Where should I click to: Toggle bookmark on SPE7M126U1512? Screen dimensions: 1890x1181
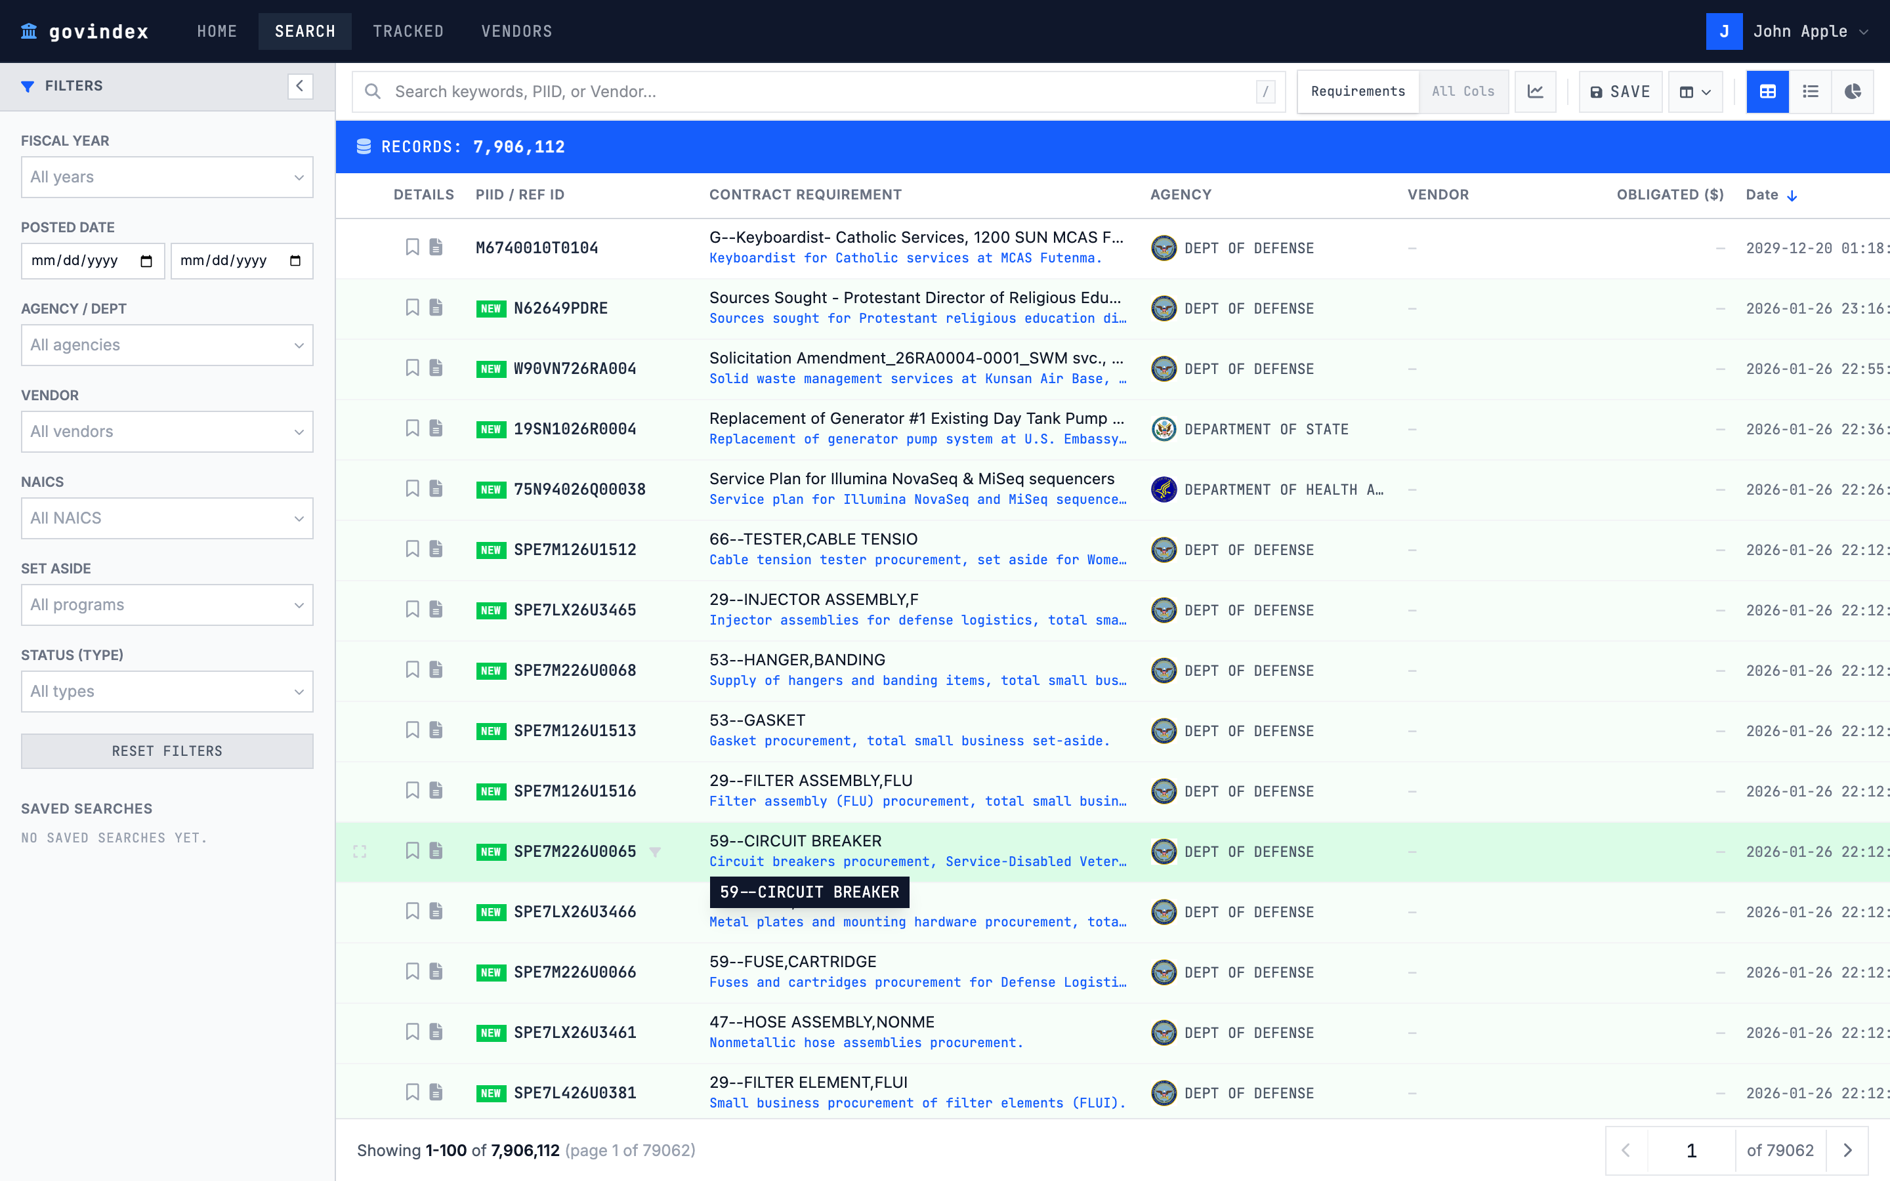(413, 549)
